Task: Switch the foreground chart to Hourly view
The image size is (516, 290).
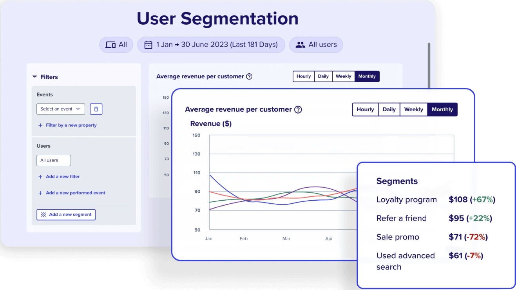Action: point(365,109)
